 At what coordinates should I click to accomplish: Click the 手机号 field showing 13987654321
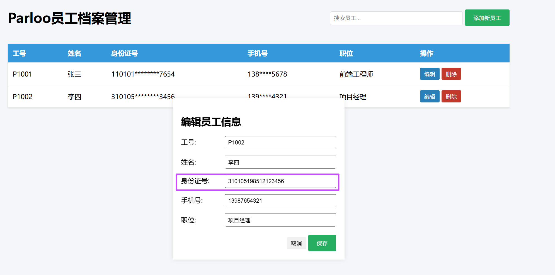(280, 201)
